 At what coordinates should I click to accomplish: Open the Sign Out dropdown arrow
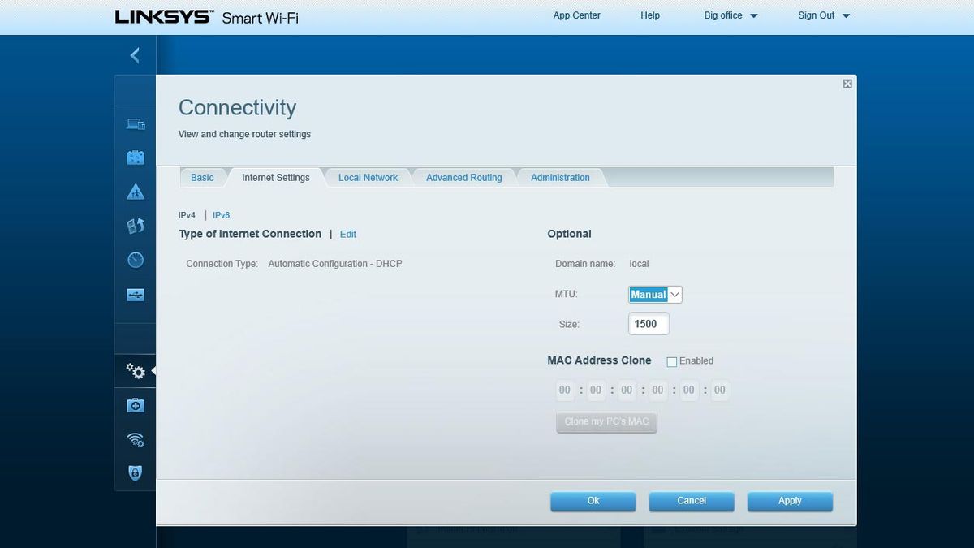click(845, 15)
